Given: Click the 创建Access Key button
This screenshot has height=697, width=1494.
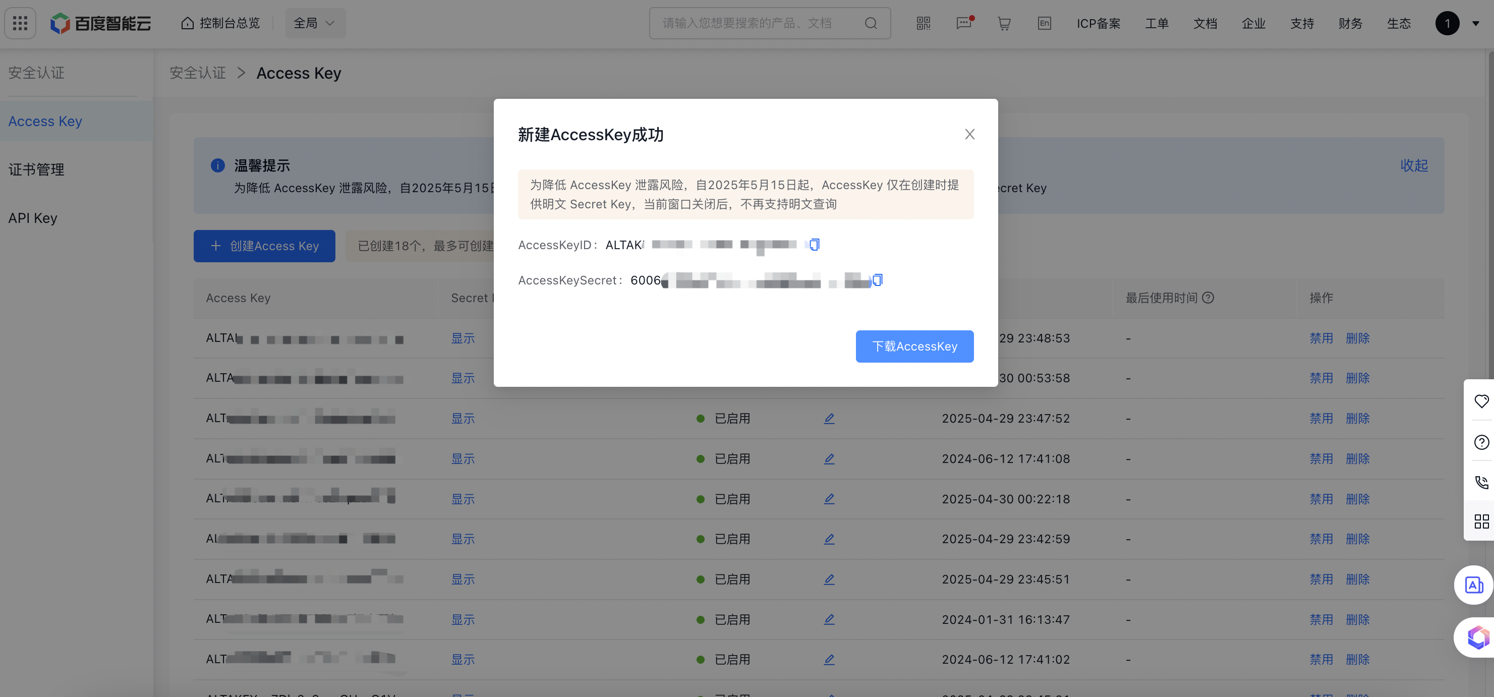Looking at the screenshot, I should pos(264,246).
